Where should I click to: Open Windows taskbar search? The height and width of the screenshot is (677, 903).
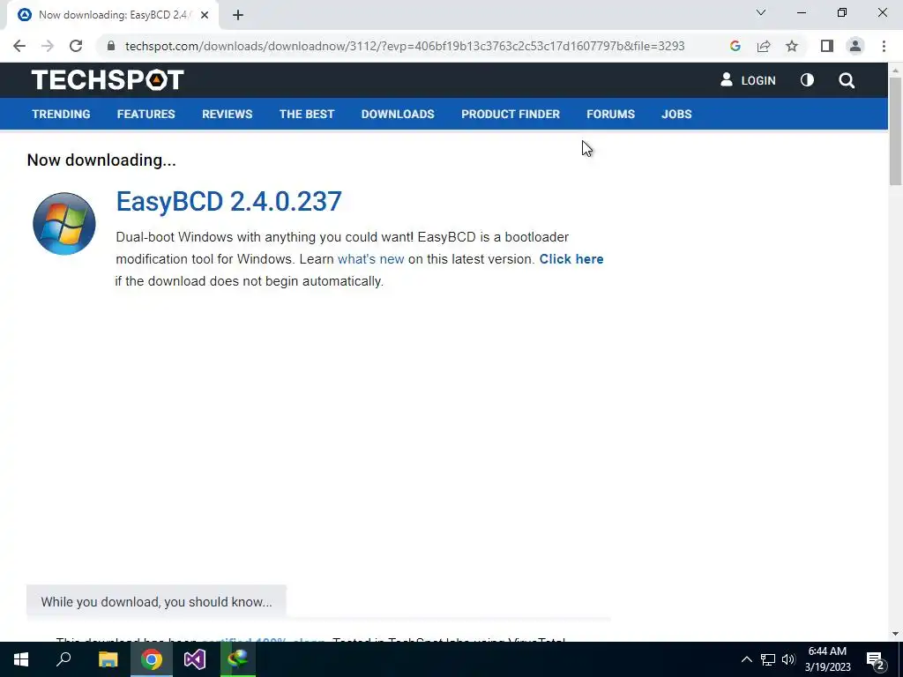pos(63,659)
